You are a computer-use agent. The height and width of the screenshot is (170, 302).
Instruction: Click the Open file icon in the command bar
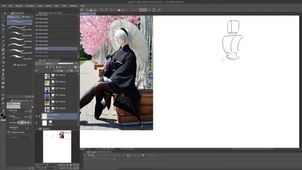tap(91, 10)
